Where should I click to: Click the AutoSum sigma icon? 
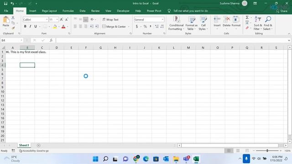click(x=247, y=17)
